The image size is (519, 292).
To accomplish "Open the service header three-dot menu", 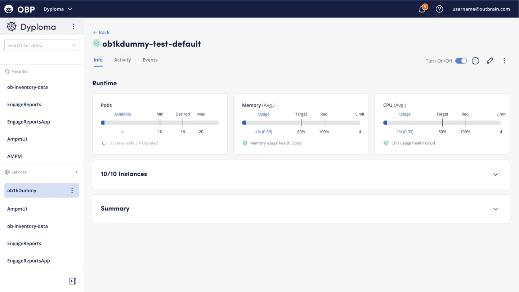I will 504,61.
